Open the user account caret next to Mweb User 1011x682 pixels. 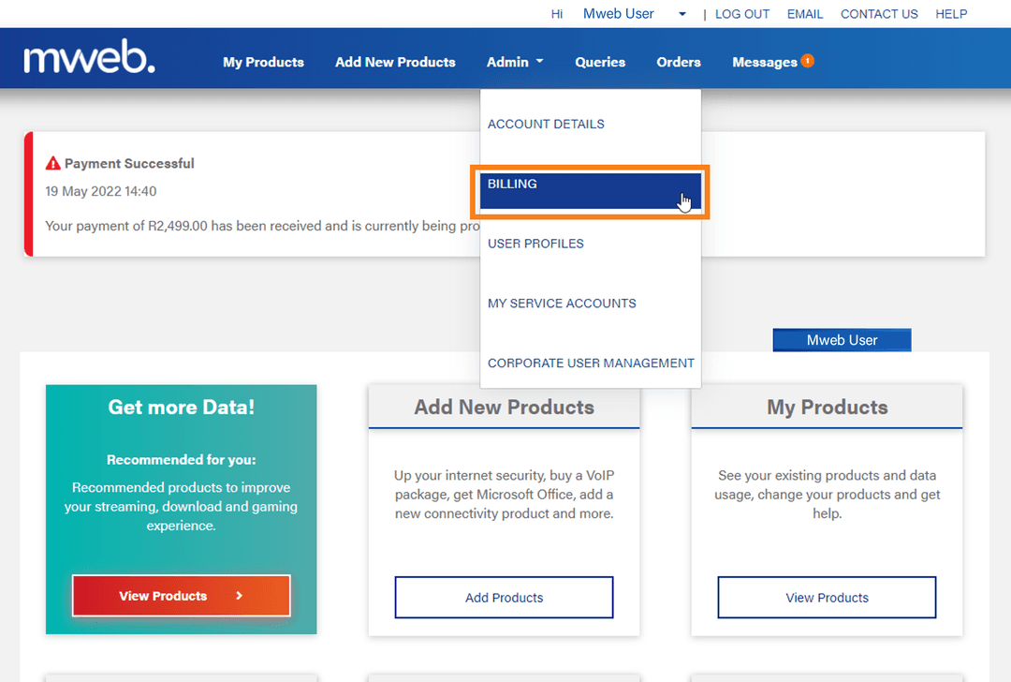(681, 14)
